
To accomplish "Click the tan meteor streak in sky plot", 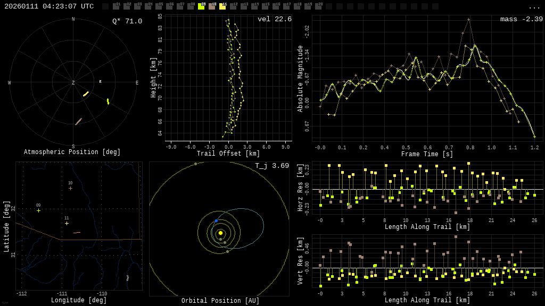I will point(78,122).
